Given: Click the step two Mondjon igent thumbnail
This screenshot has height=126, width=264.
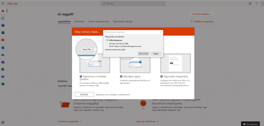Looking at the screenshot, I should [x=135, y=65].
